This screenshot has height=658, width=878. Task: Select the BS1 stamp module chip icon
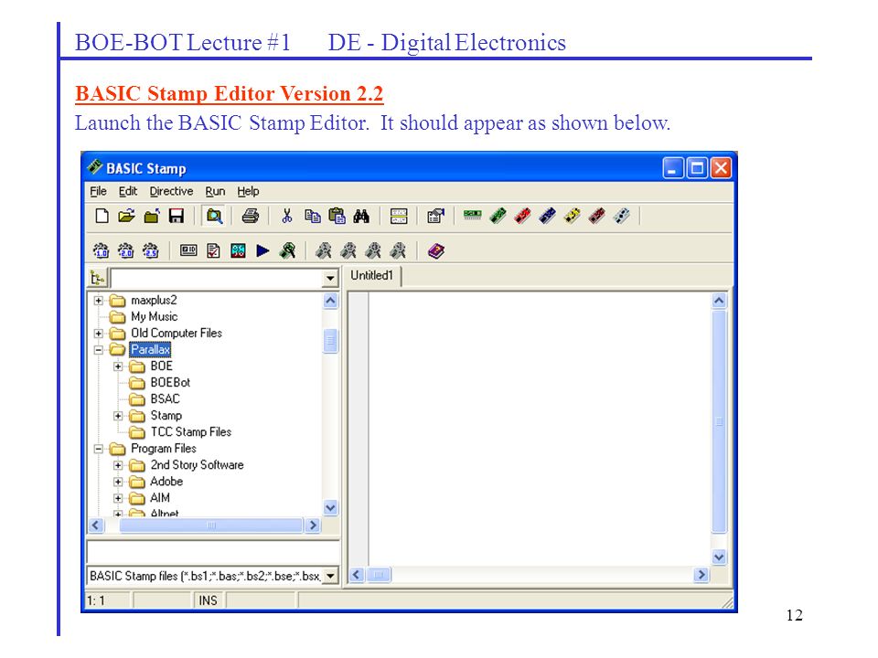pos(473,215)
